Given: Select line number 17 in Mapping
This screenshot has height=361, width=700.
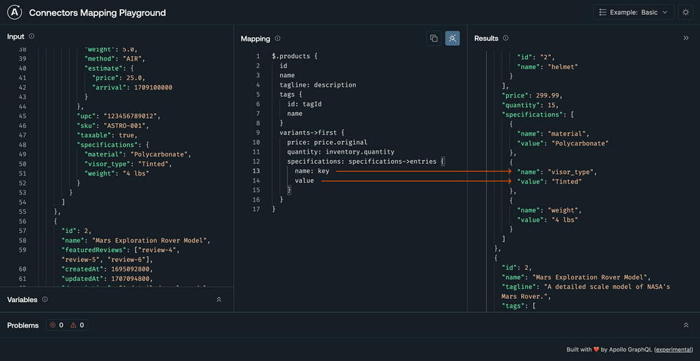Looking at the screenshot, I should (256, 209).
